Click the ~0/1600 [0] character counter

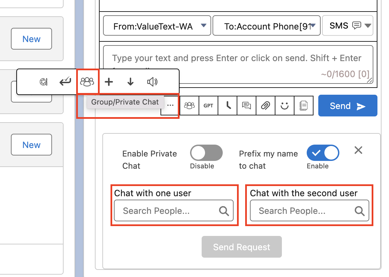(345, 74)
